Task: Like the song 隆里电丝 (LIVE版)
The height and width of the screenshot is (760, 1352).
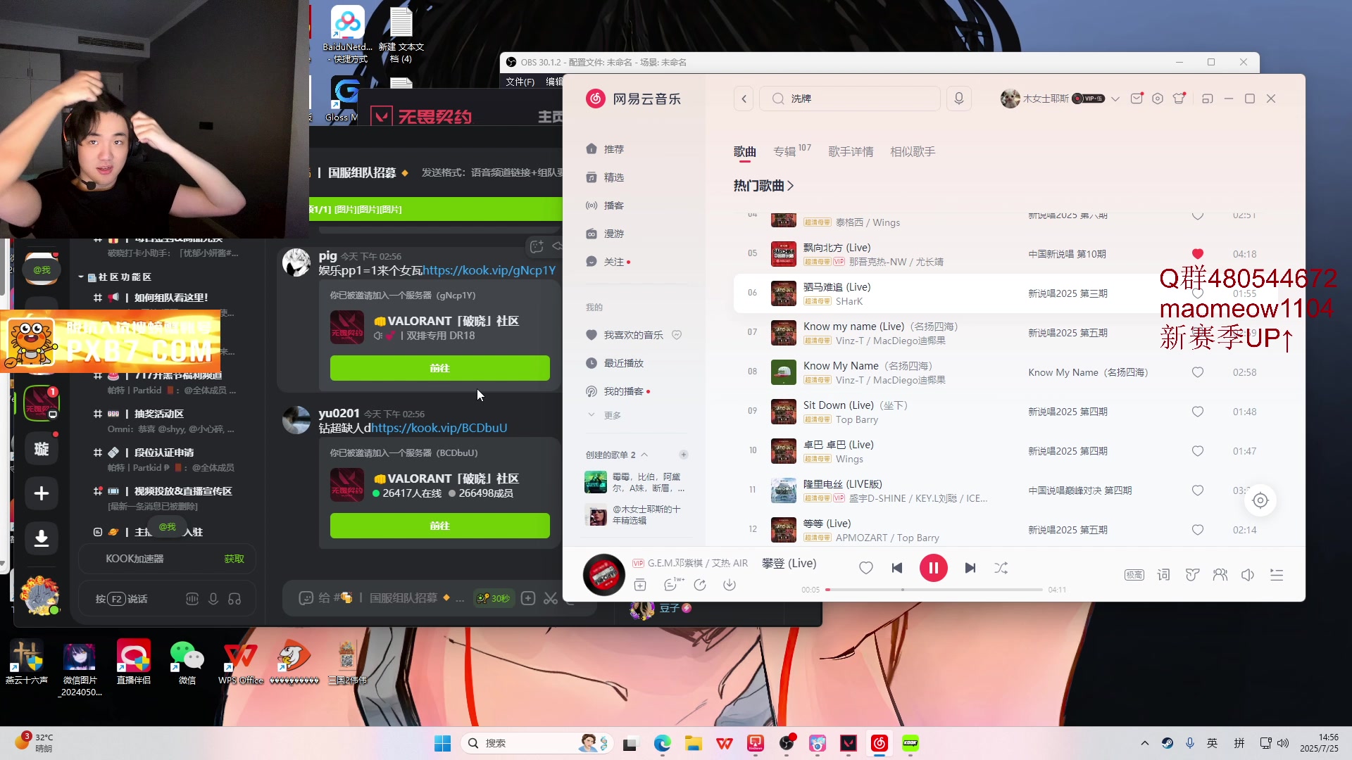Action: [x=1197, y=490]
